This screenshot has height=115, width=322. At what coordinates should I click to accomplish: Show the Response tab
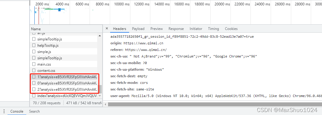(176, 29)
